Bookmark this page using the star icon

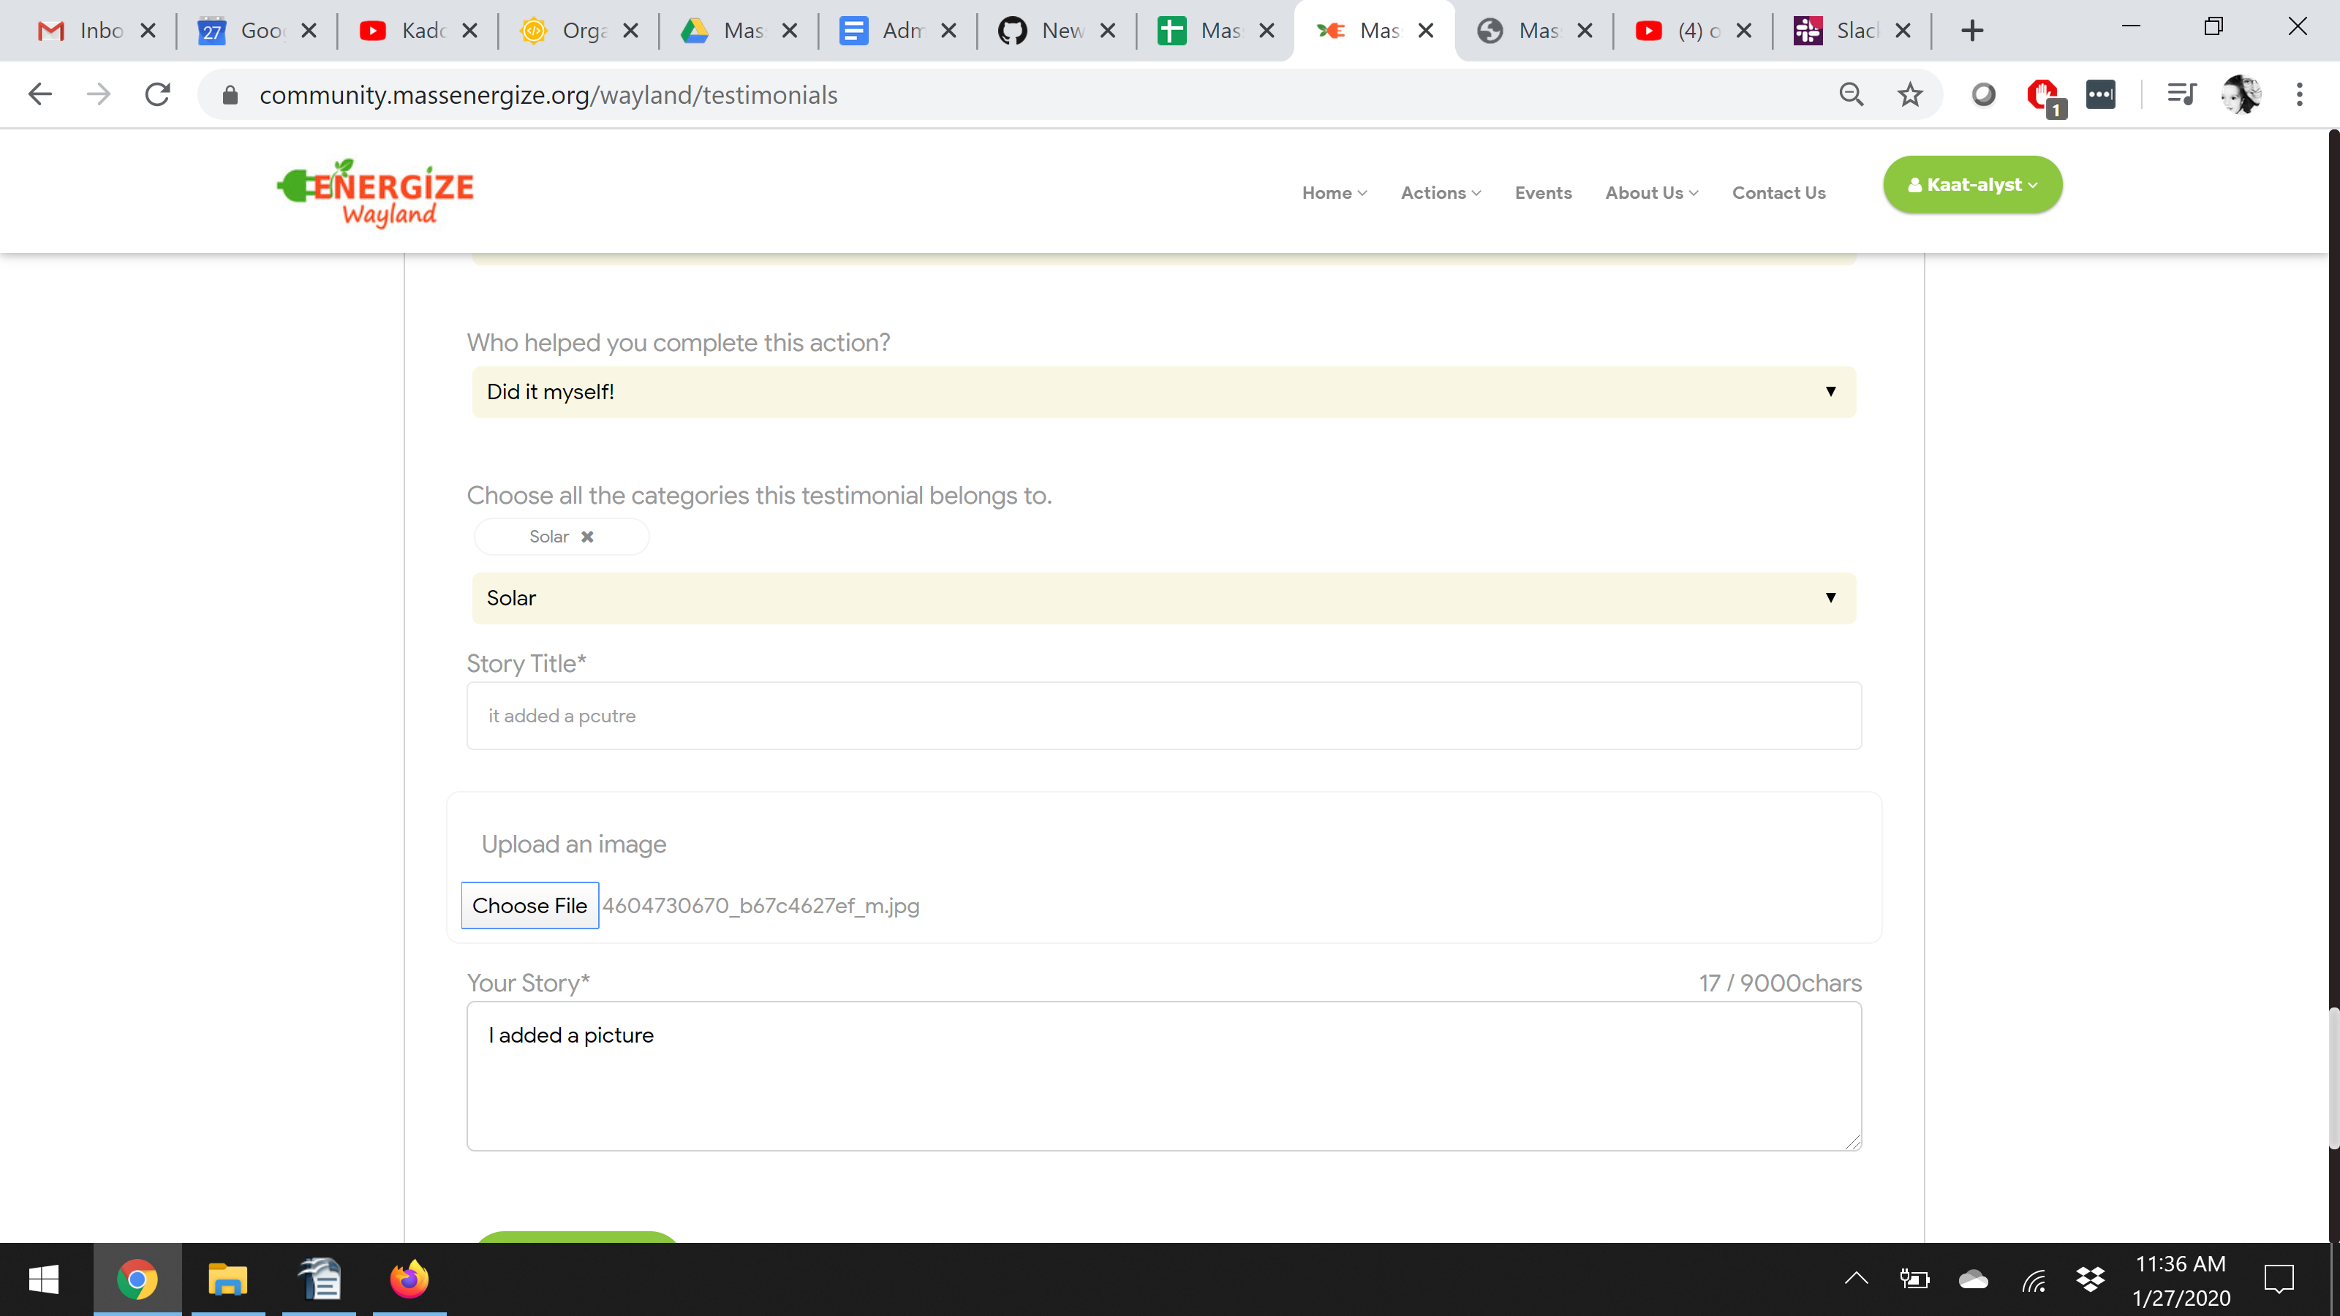[x=1909, y=94]
